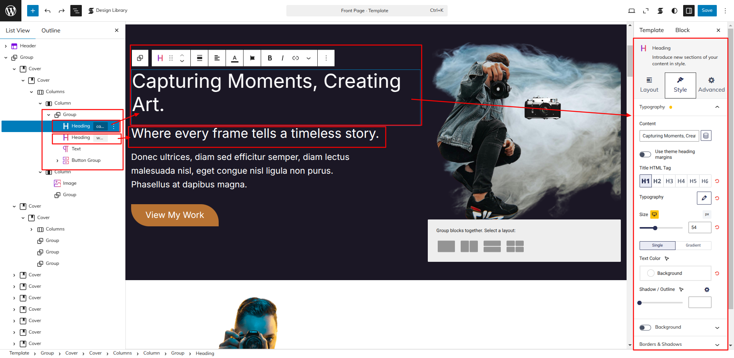Select Single text color type
734x358 pixels.
(x=658, y=245)
